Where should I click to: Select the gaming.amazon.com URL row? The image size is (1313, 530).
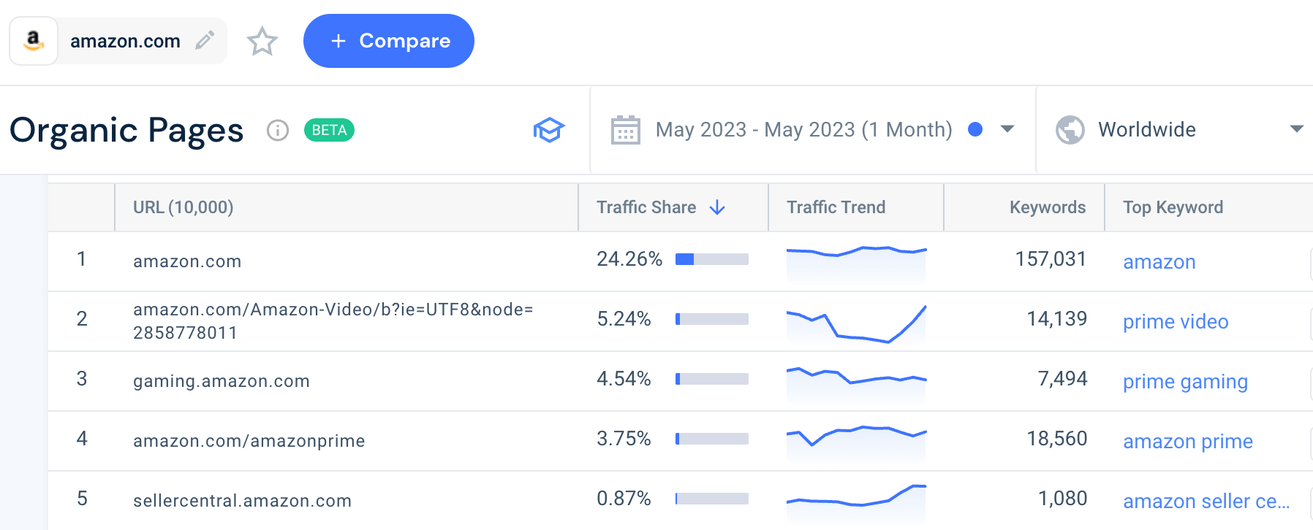click(x=221, y=381)
